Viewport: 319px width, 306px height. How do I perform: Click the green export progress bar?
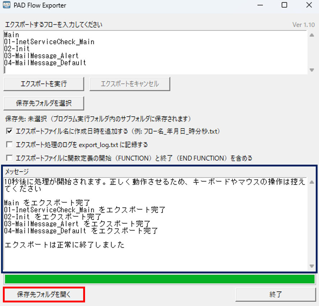tap(160, 279)
